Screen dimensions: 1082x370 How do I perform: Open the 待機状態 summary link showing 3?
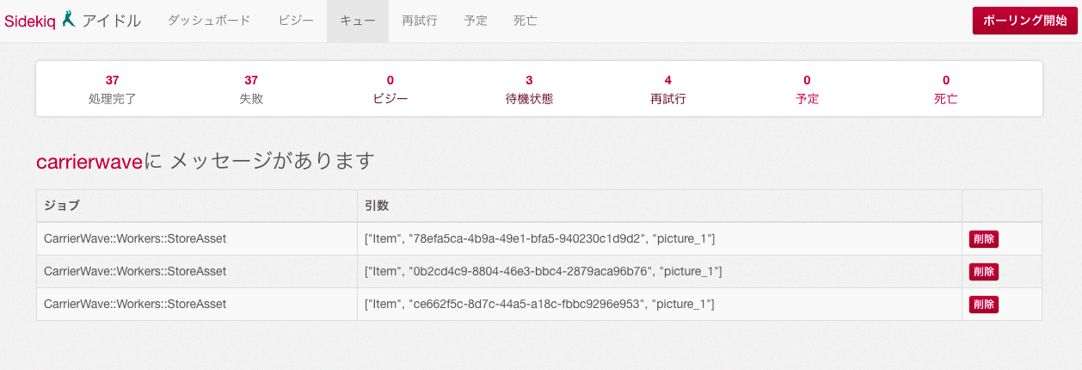(x=529, y=89)
